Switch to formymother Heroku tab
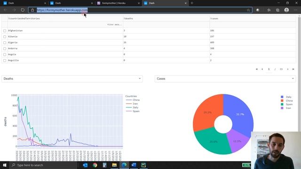 pos(118,3)
